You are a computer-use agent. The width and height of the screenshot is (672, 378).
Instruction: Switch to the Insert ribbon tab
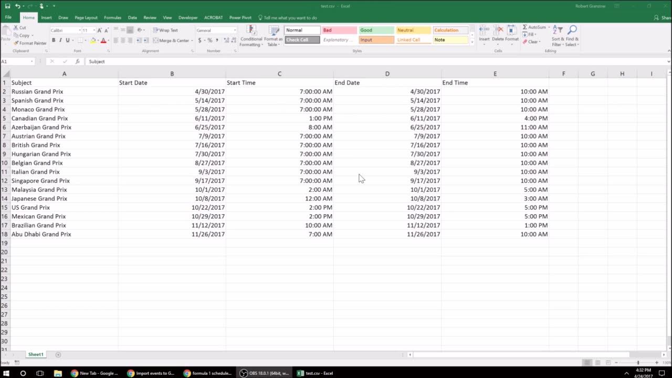46,18
